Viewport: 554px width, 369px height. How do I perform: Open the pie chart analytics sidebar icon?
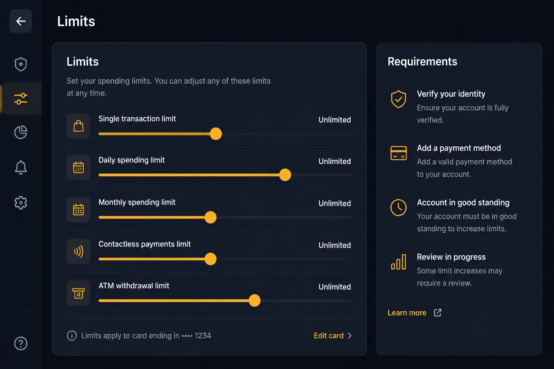(x=21, y=132)
